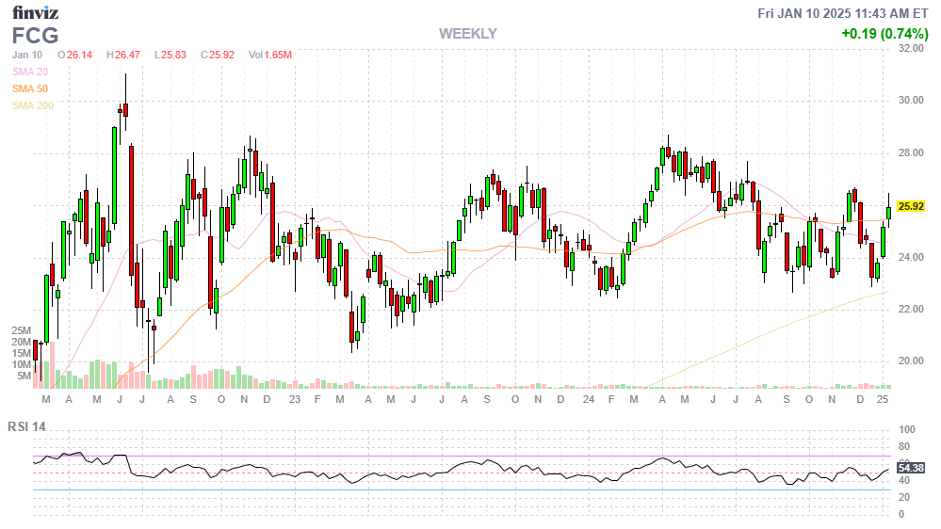Click the finviz logo
This screenshot has width=941, height=529.
[34, 12]
